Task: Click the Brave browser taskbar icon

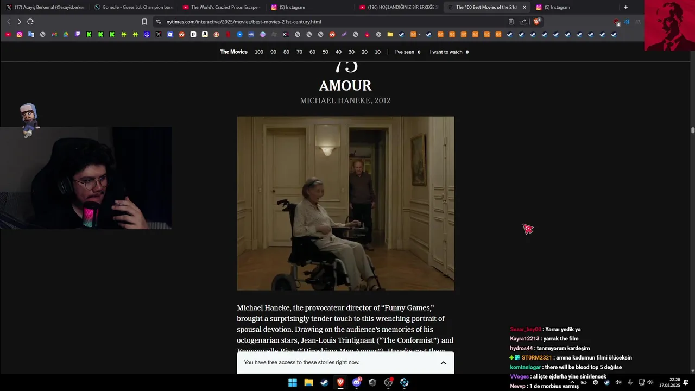Action: tap(340, 382)
